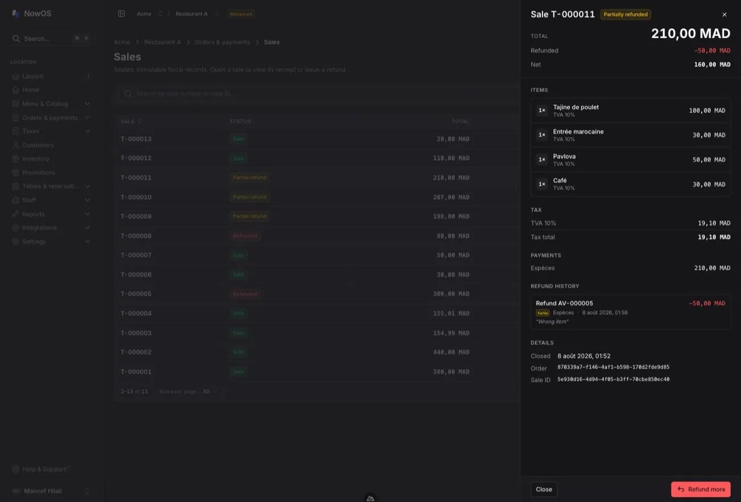Open Moncef Hilali account menu
The image size is (741, 502).
click(x=52, y=491)
